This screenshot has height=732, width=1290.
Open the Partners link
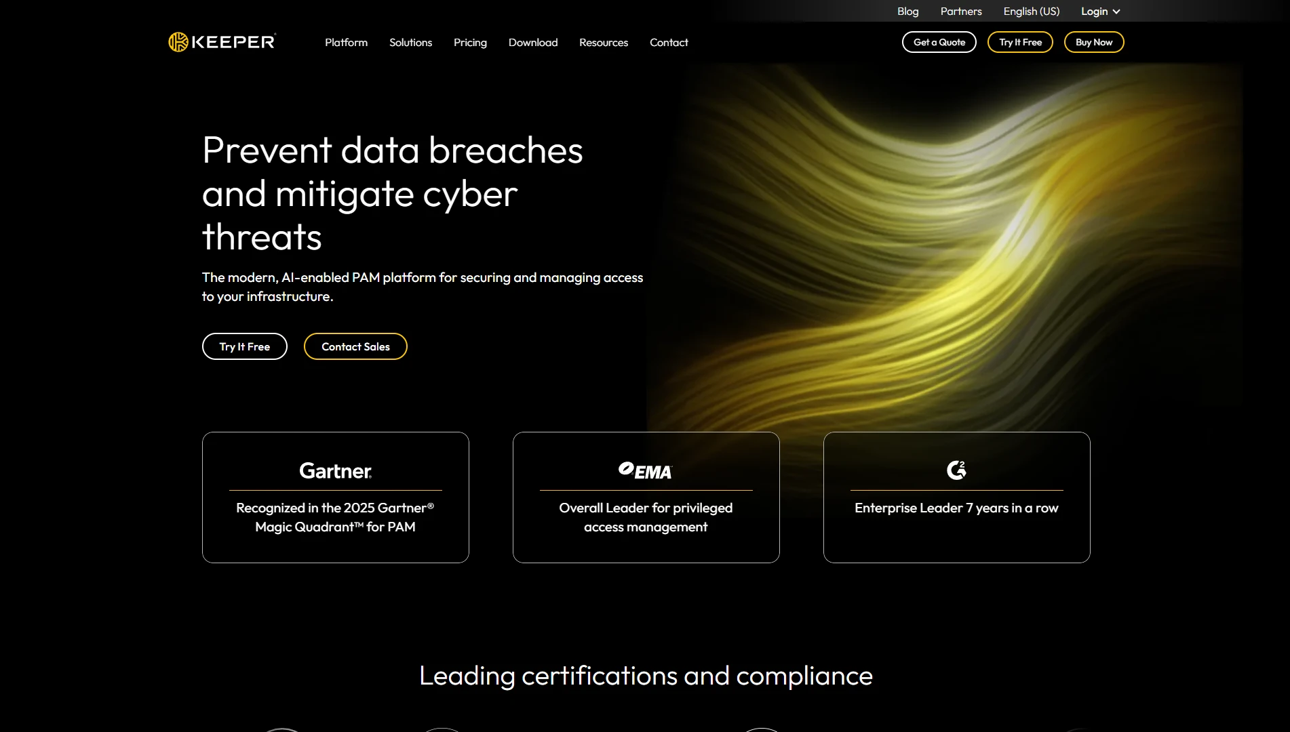coord(961,12)
